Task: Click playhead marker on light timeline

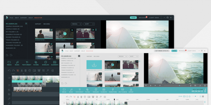Action: click(x=114, y=99)
